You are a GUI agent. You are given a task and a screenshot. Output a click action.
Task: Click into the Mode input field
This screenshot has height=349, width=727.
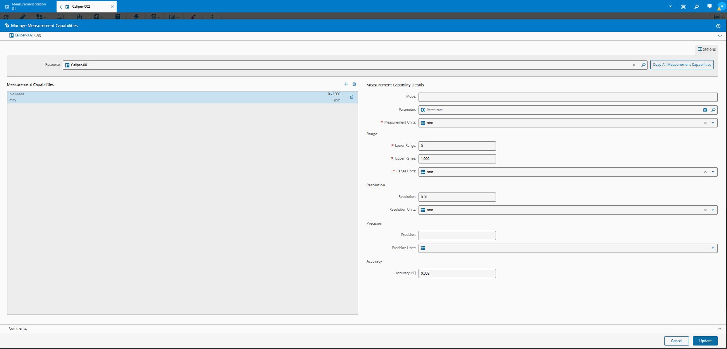click(x=568, y=97)
